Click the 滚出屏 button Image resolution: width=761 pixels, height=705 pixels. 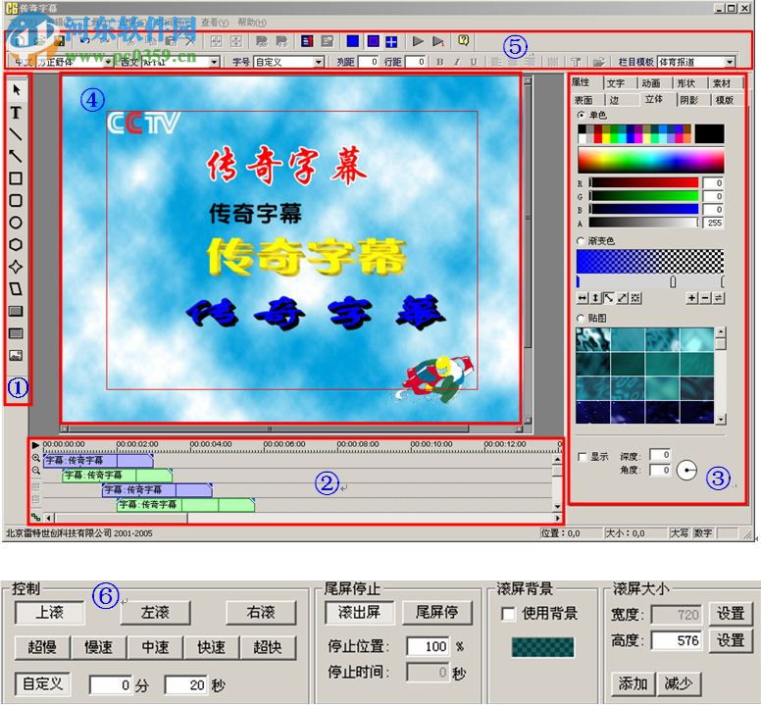coord(359,612)
